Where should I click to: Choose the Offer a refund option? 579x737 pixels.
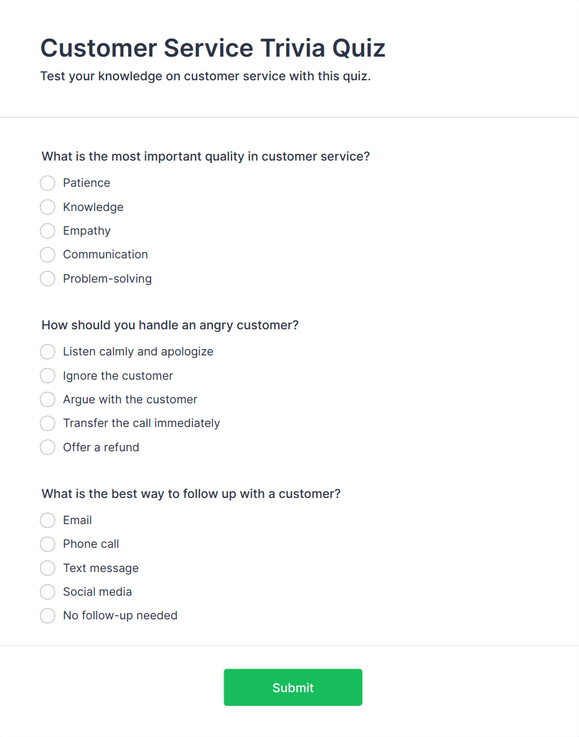click(48, 448)
